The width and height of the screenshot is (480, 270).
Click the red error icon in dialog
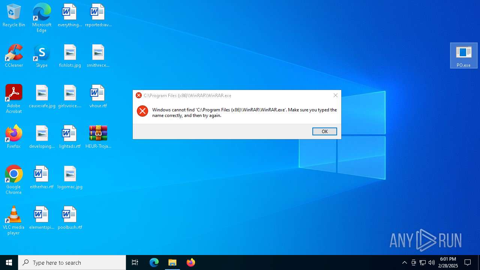142,111
